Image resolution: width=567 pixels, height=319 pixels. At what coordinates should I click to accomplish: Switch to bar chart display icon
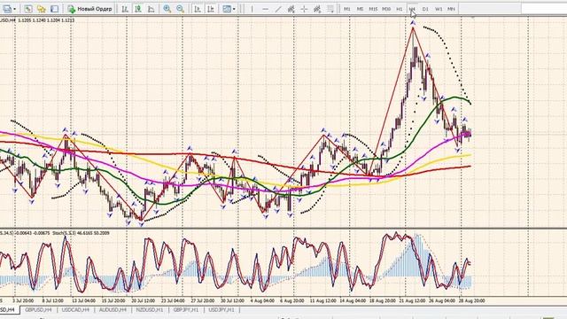[x=125, y=9]
